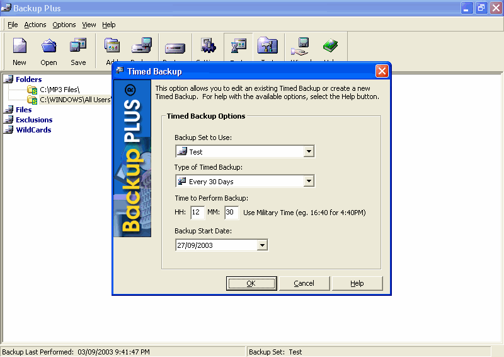Viewport: 504px width, 357px height.
Task: Click the Backup Plus title bar app icon
Action: click(x=6, y=8)
